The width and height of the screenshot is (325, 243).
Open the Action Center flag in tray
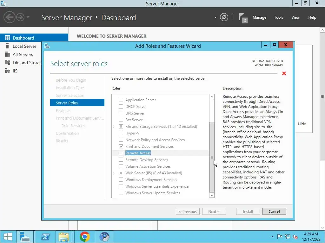click(x=280, y=237)
